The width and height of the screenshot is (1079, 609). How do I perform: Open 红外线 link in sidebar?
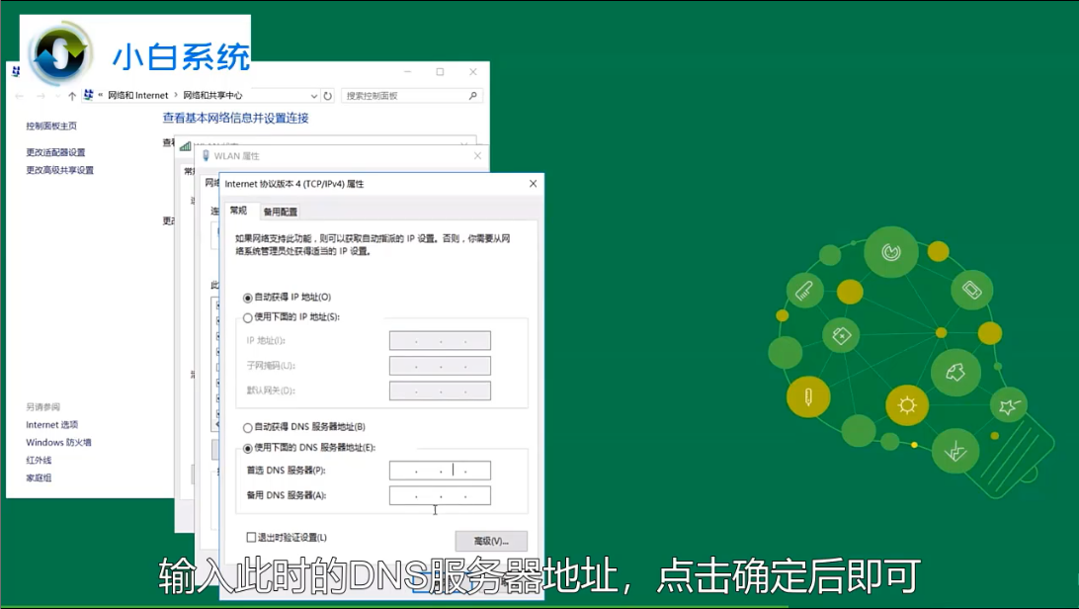pos(39,461)
